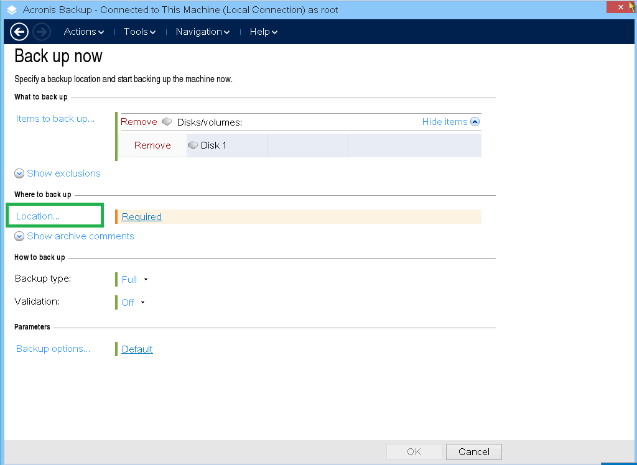This screenshot has height=465, width=637.
Task: Click the Disk 1 drive icon
Action: [x=193, y=145]
